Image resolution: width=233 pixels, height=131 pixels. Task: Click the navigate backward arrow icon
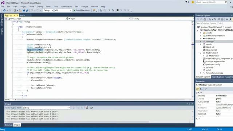[x=4, y=11]
